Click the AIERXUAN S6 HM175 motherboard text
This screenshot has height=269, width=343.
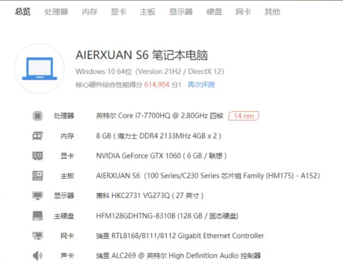[208, 176]
